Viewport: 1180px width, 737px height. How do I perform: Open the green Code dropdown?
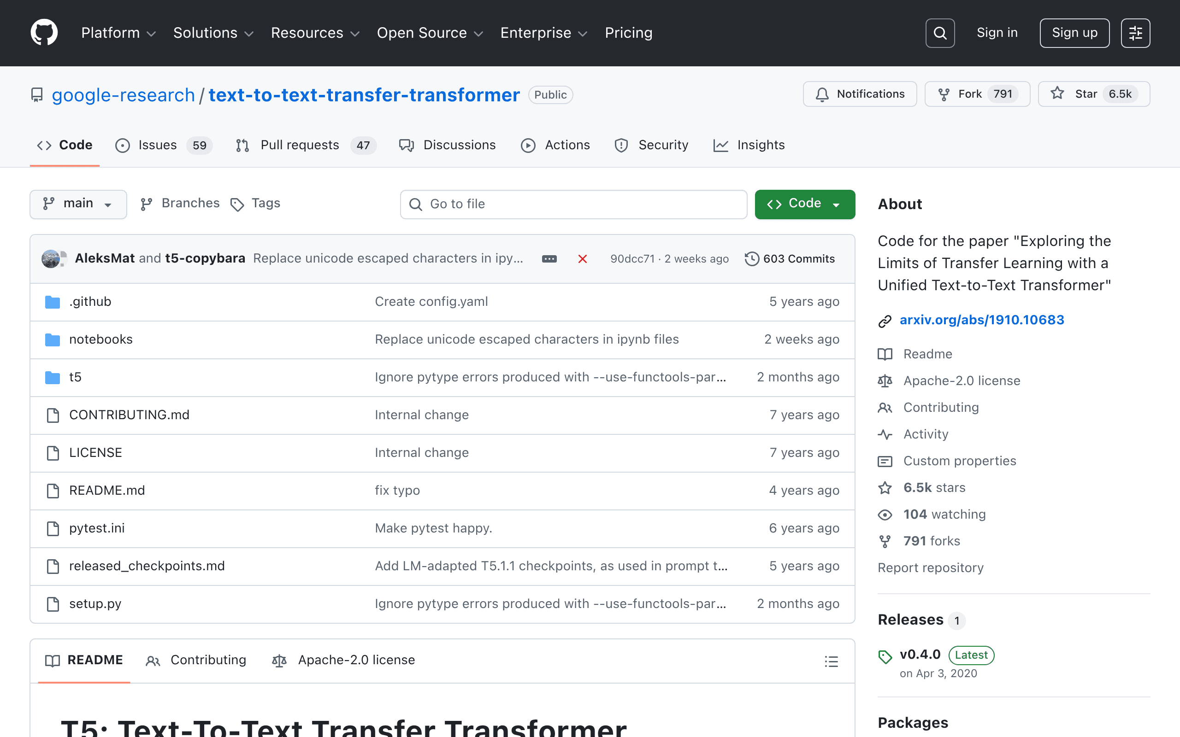(x=804, y=204)
